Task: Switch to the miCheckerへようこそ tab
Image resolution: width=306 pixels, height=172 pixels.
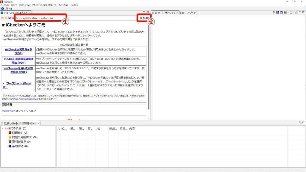Action: click(x=16, y=13)
